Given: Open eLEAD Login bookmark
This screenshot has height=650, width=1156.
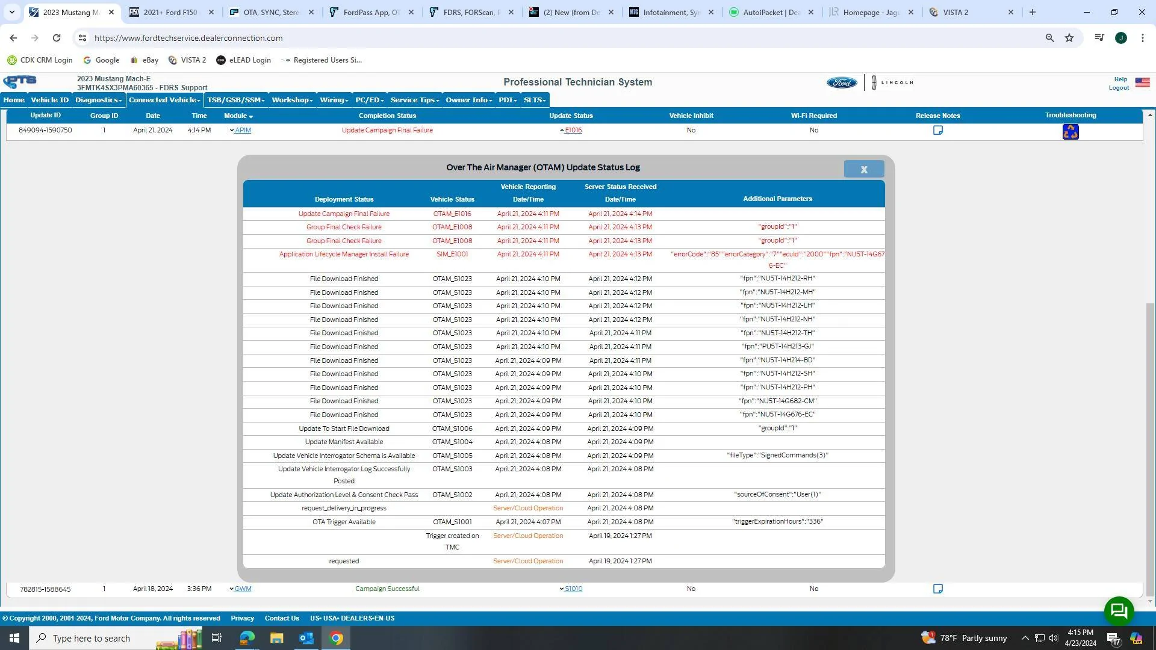Looking at the screenshot, I should (243, 60).
